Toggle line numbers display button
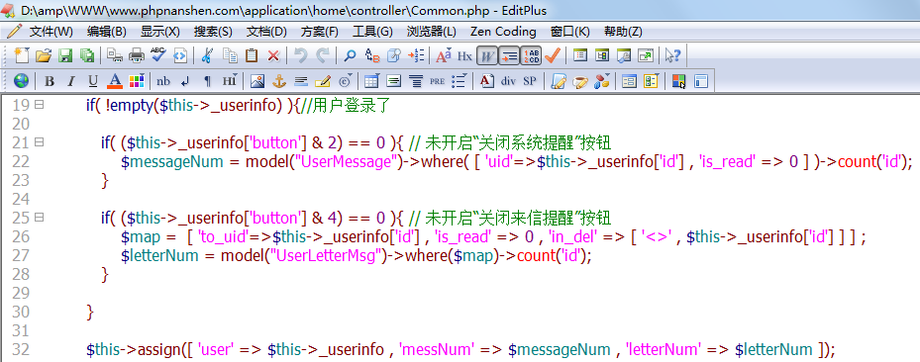This screenshot has height=362, width=920. tap(531, 55)
